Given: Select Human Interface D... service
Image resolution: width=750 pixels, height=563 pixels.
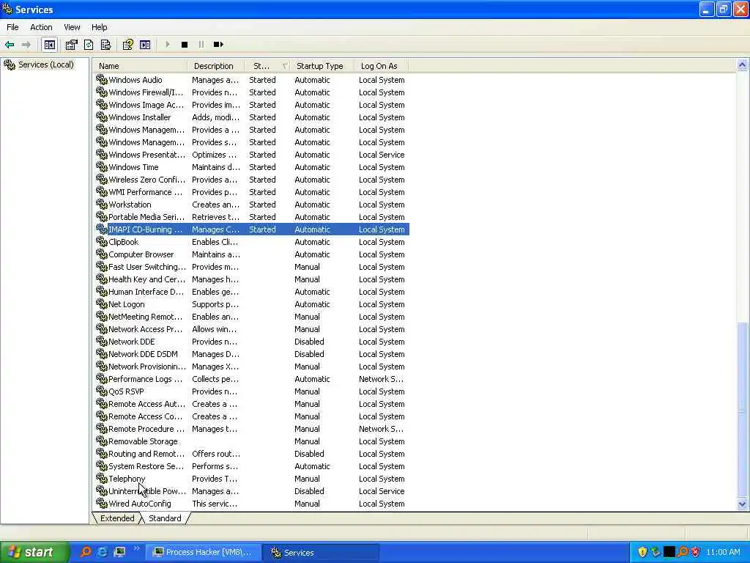Looking at the screenshot, I should (146, 292).
